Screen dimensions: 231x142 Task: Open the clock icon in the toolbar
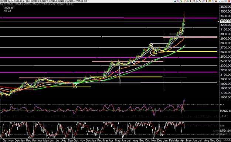point(194,1)
